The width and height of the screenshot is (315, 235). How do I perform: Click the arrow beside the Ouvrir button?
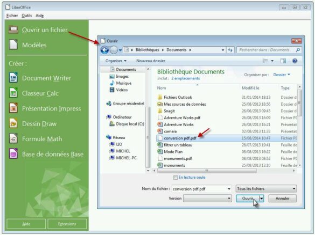(x=262, y=199)
